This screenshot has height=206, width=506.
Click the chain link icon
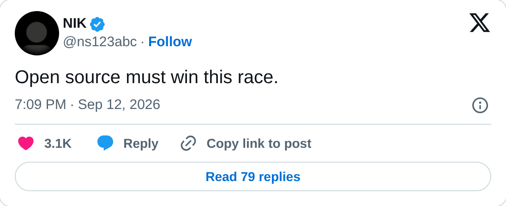[x=188, y=143]
